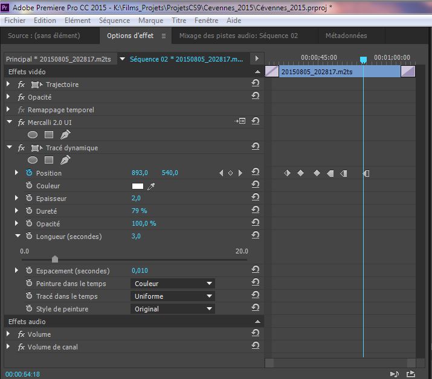Click the rectangle mask tool under Mercalli 2.0 UI
The image size is (432, 379).
[49, 135]
